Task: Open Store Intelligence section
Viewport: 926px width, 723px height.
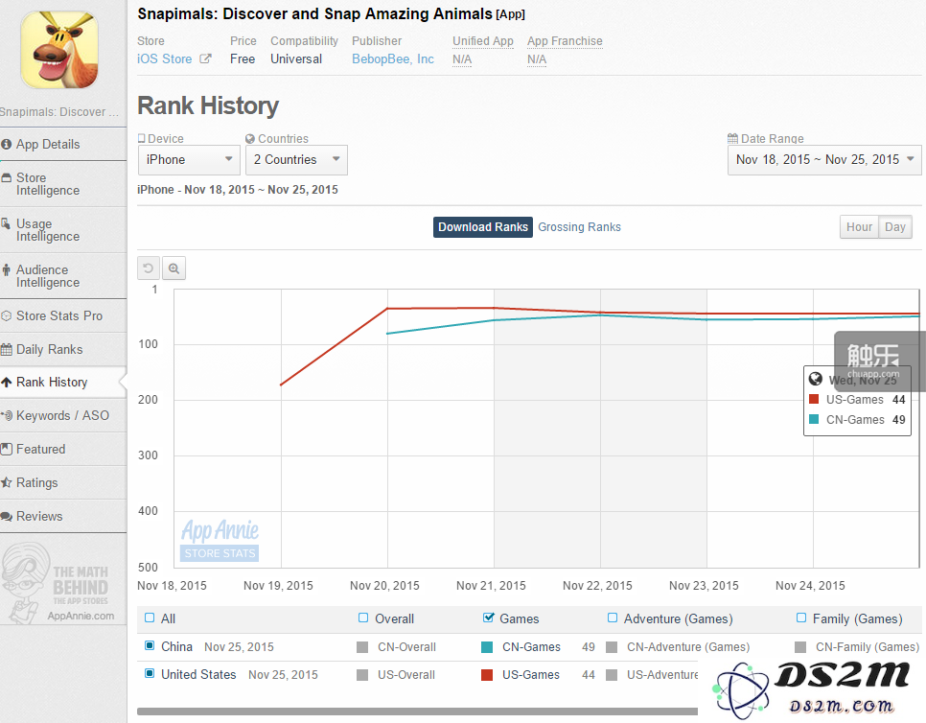Action: 63,184
